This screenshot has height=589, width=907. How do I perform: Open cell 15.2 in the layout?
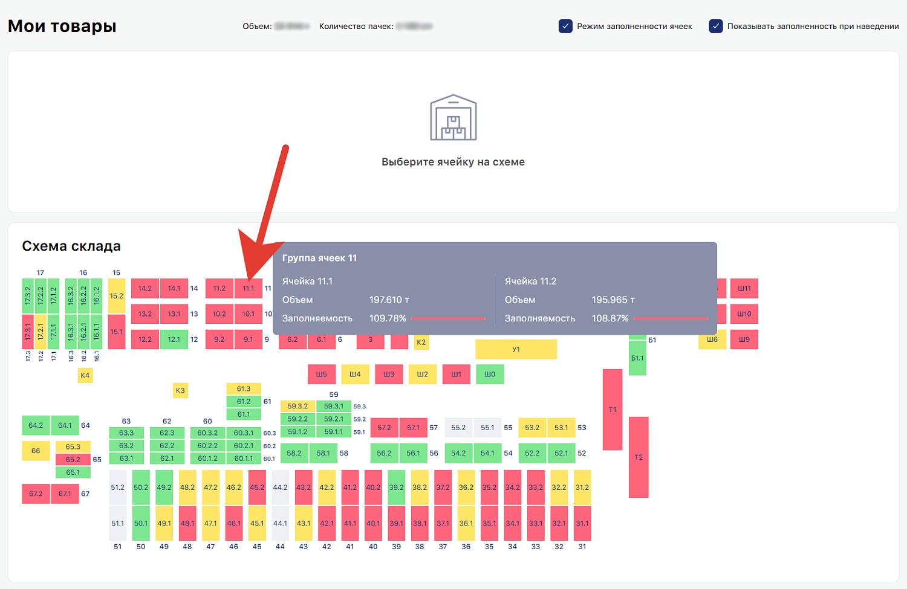point(117,296)
